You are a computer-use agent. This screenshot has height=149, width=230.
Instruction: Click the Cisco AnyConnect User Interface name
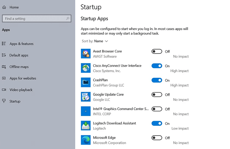tap(117, 66)
